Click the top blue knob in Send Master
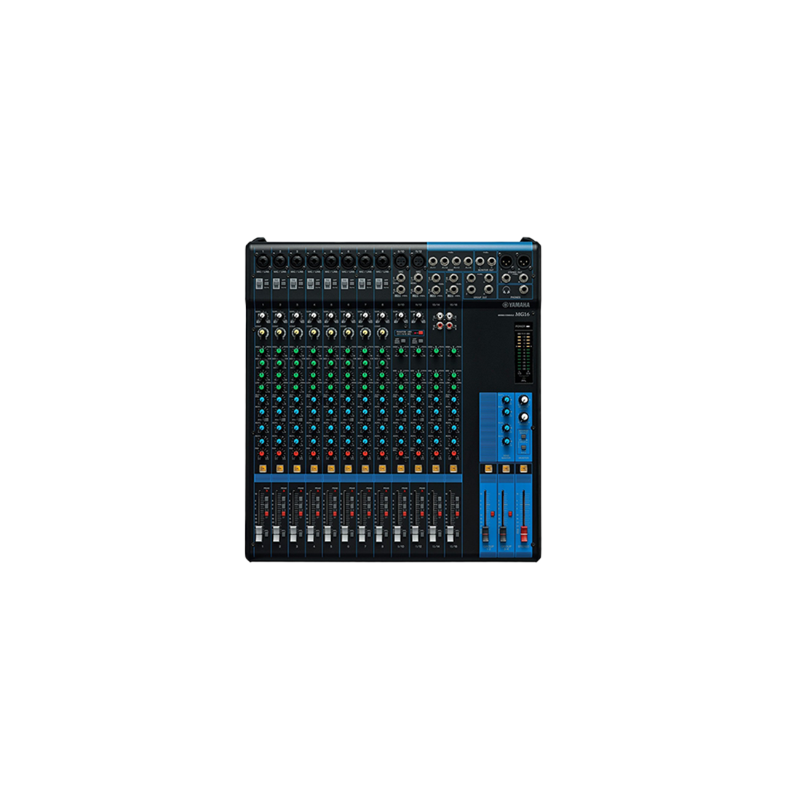The height and width of the screenshot is (786, 786). point(507,400)
